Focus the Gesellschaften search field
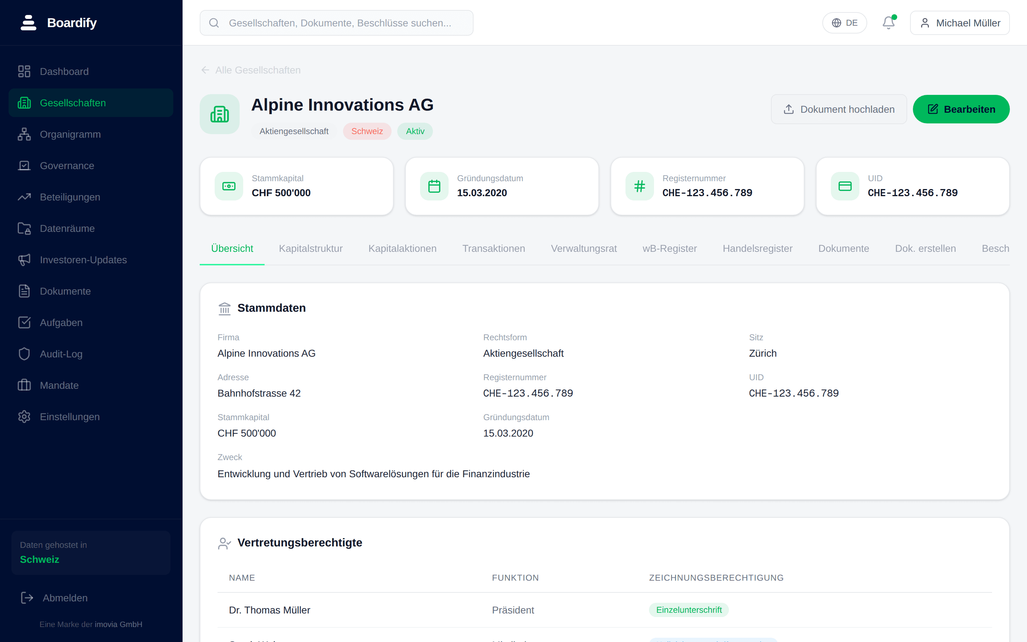1027x642 pixels. [x=337, y=23]
